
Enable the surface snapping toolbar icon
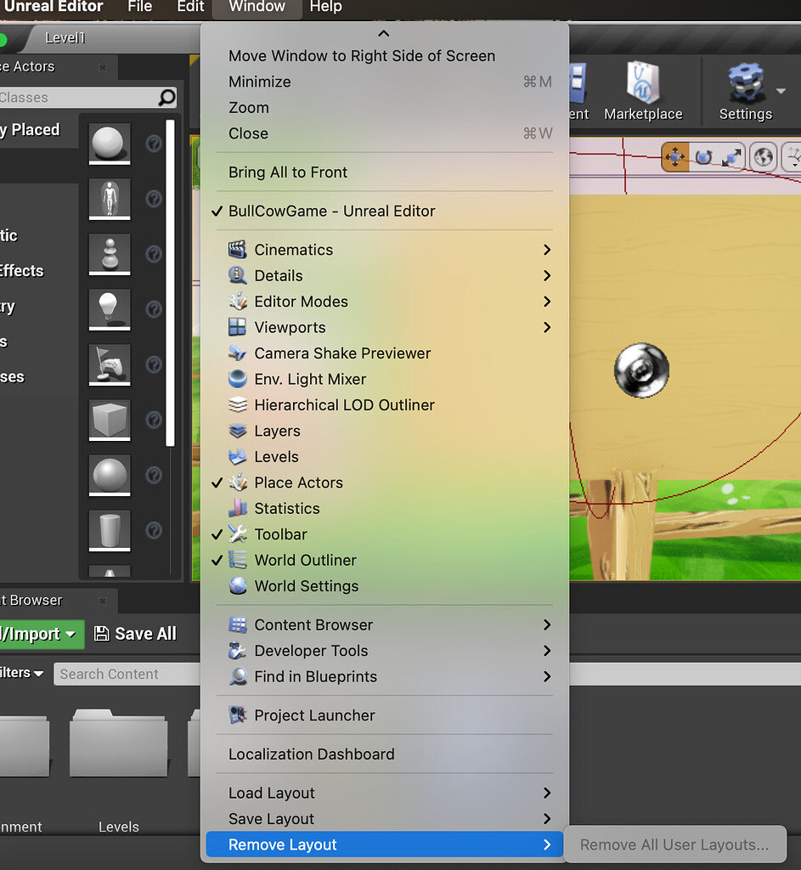coord(793,156)
